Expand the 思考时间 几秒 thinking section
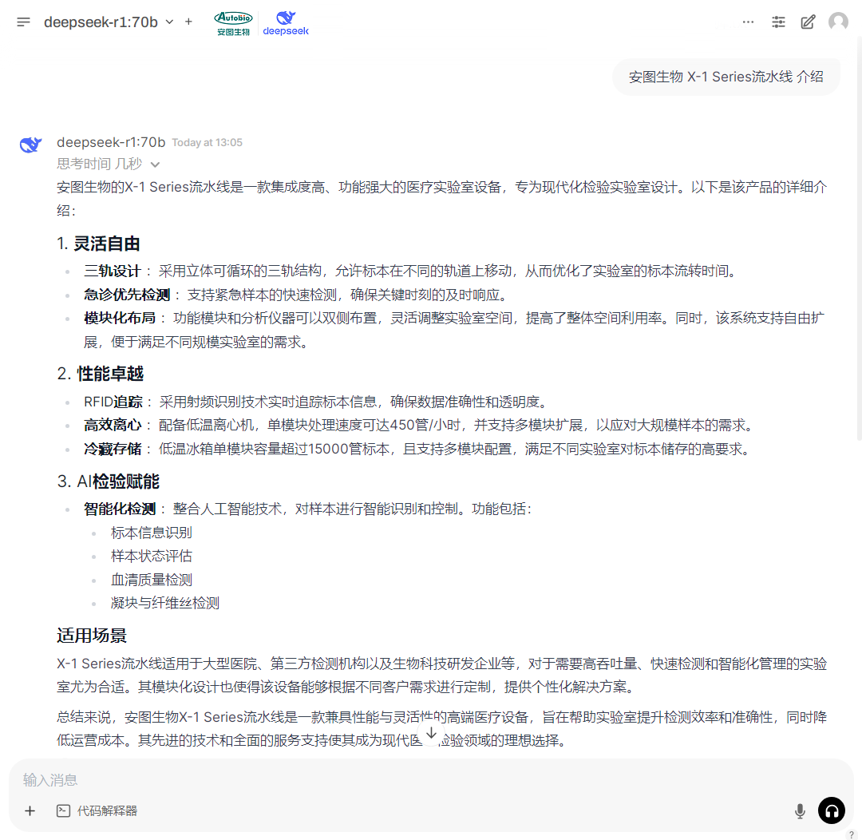 (109, 164)
